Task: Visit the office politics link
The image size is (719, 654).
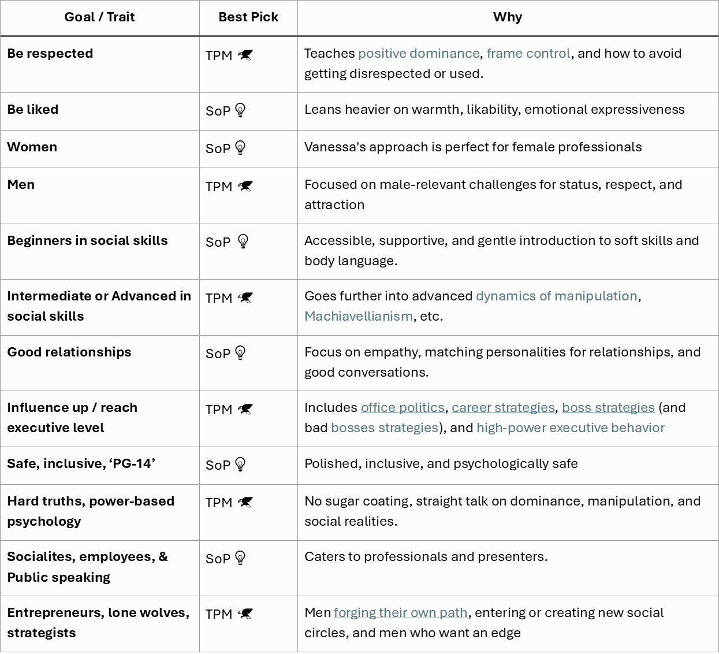Action: (x=403, y=408)
